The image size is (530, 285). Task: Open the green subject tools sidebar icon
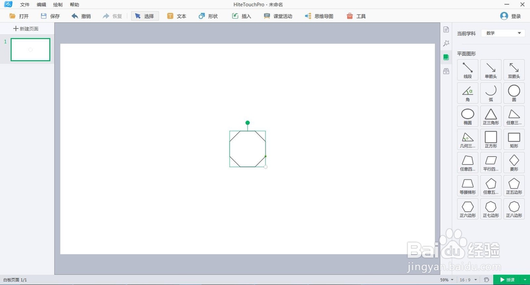point(446,57)
